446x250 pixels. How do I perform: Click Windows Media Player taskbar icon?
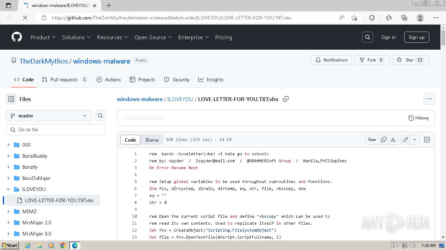pos(51,245)
